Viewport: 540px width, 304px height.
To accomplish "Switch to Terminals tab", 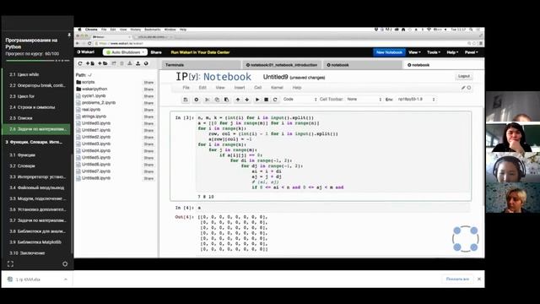I will tap(201, 65).
